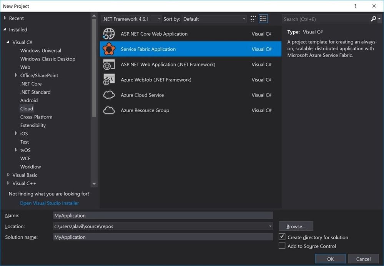Select the Cloud category

tap(27, 108)
